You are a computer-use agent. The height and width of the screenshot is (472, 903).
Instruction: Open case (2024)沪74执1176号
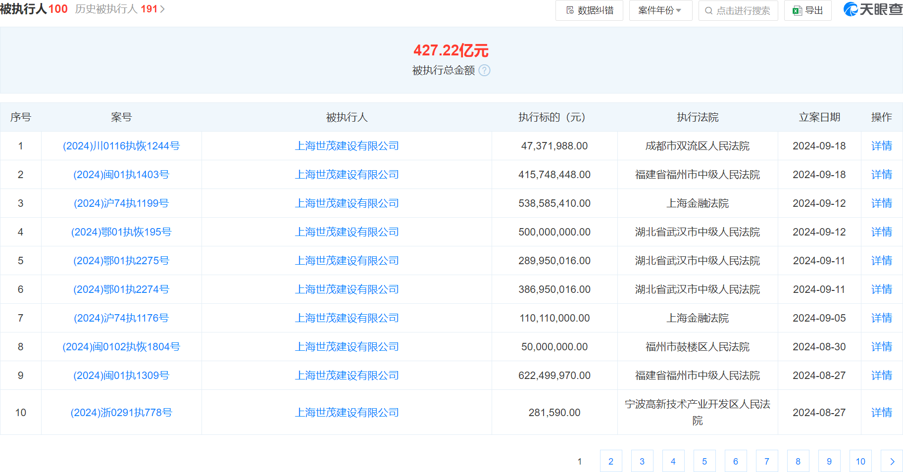pyautogui.click(x=121, y=318)
